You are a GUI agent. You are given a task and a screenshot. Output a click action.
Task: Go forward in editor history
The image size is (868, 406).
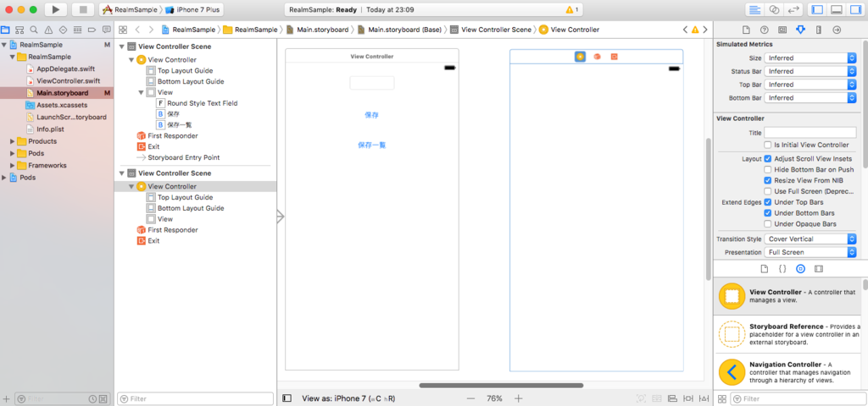pyautogui.click(x=151, y=30)
